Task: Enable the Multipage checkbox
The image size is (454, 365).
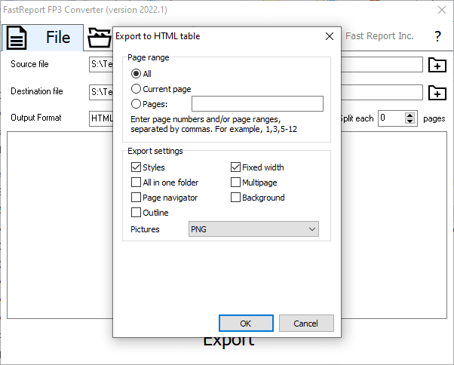Action: 235,182
